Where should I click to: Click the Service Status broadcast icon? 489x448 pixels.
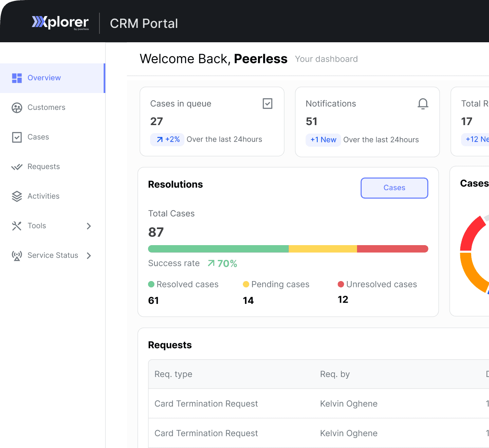tap(17, 255)
